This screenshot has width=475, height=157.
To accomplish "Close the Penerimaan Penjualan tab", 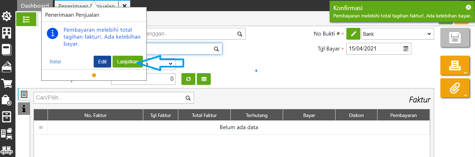I will pos(124,6).
